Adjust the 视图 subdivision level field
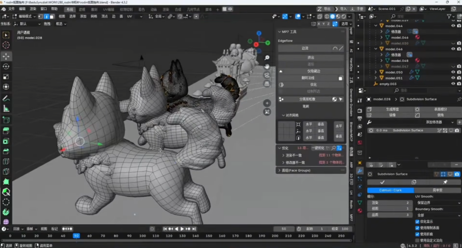 pos(391,209)
